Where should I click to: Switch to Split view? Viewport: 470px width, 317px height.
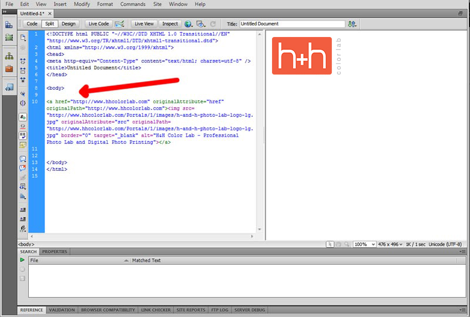49,23
